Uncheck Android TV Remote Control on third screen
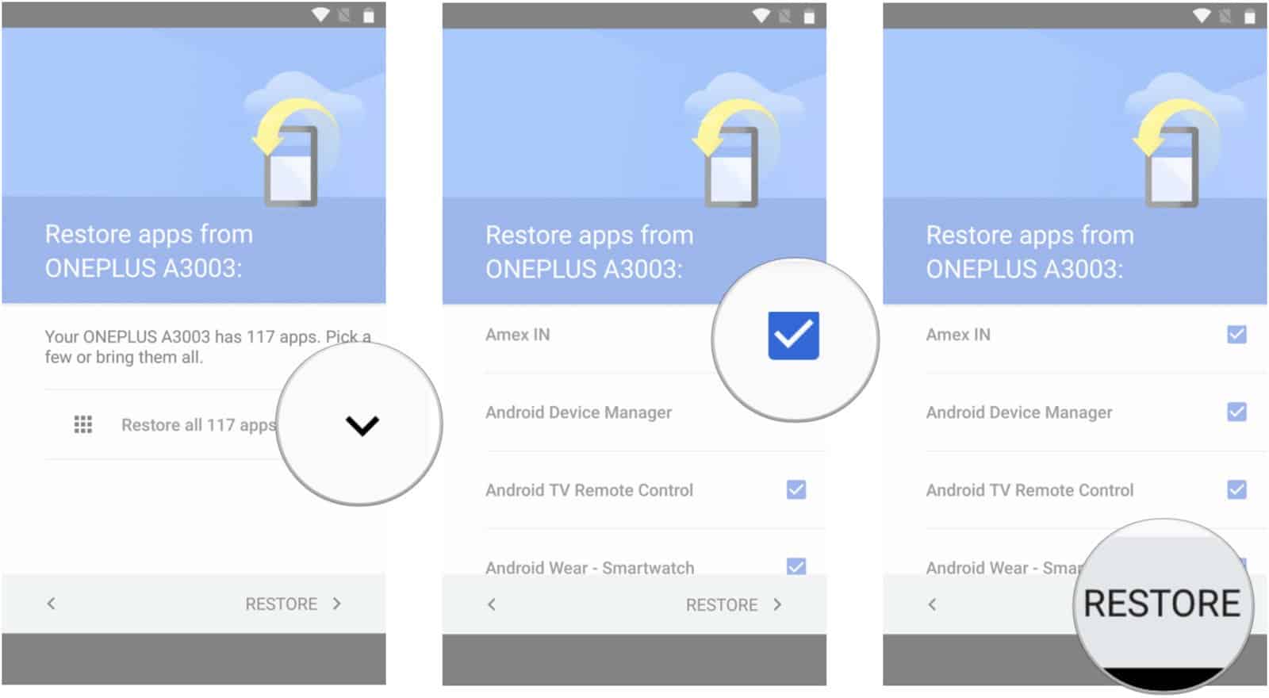Viewport: 1269px width, 698px height. [x=1236, y=489]
